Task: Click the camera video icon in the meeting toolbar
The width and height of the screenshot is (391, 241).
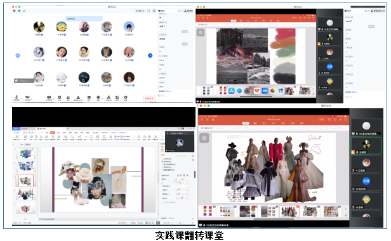Action: [x=27, y=97]
